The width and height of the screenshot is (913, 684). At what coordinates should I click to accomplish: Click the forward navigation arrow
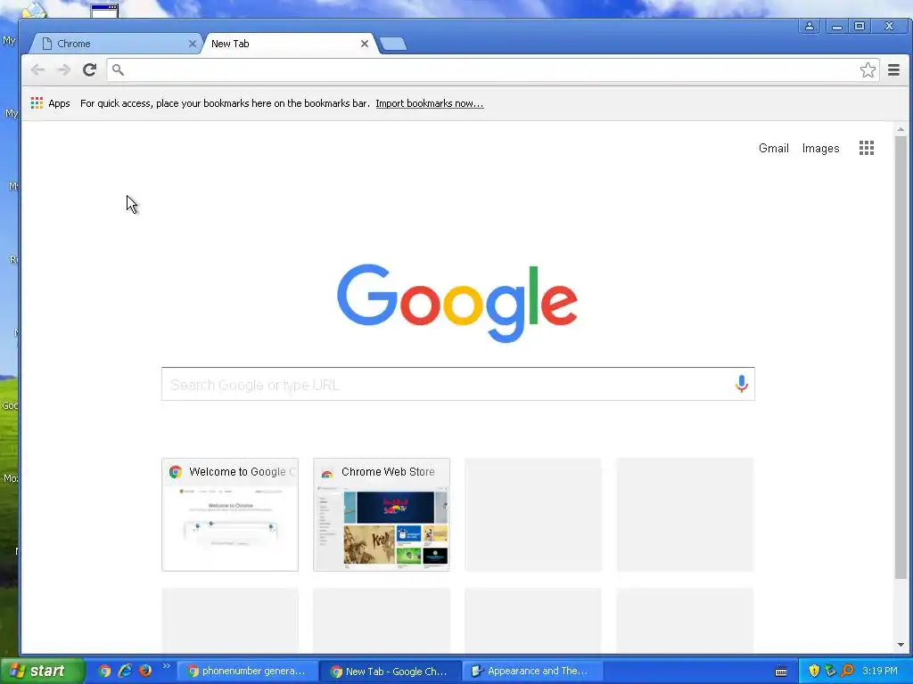tap(63, 69)
